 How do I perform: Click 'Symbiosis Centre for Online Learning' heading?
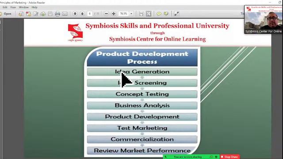coord(157,39)
